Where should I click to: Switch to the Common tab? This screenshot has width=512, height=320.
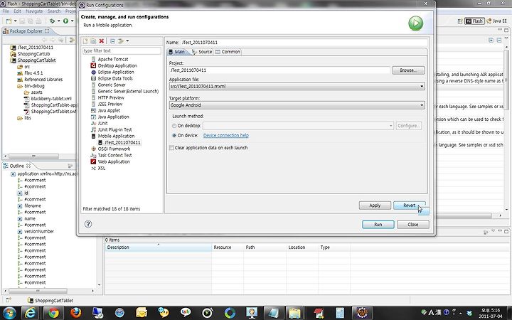228,52
